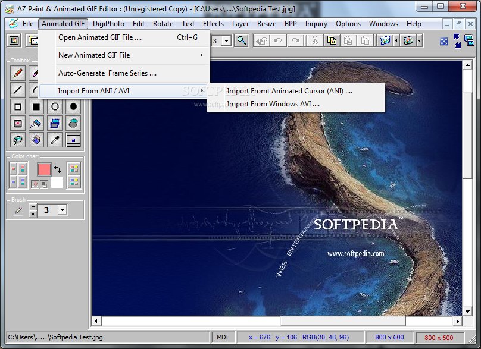The width and height of the screenshot is (481, 349).
Task: Select the spray can tool
Action: [x=36, y=123]
